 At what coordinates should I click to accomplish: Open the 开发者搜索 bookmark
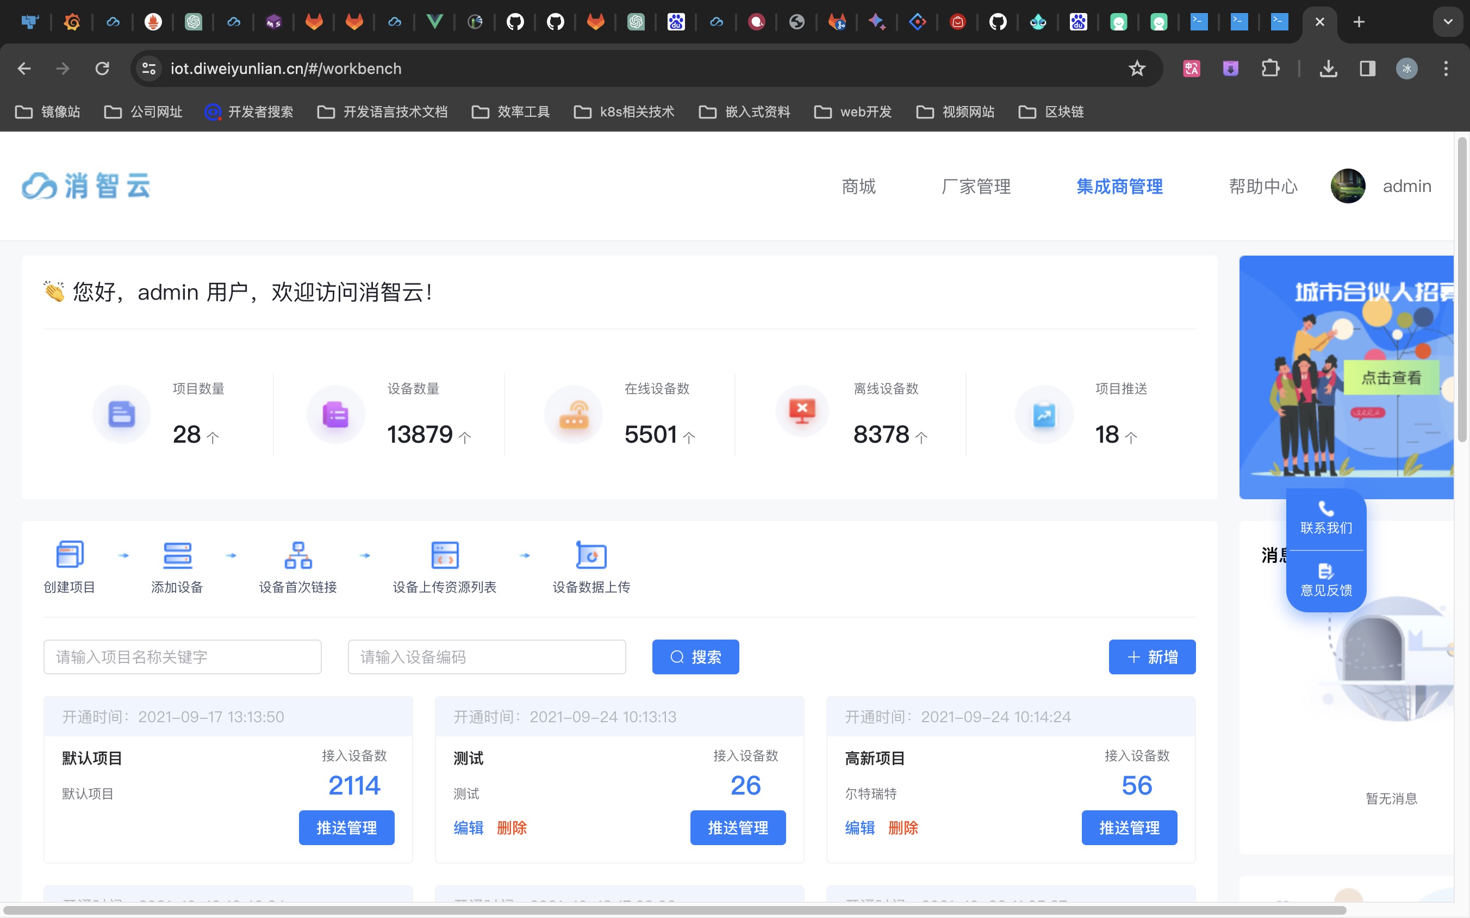[249, 111]
